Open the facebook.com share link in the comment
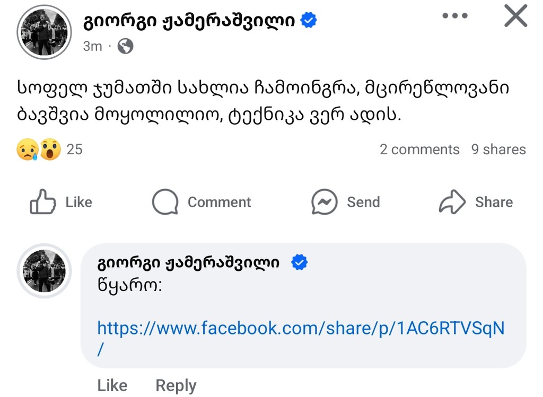 tap(301, 329)
